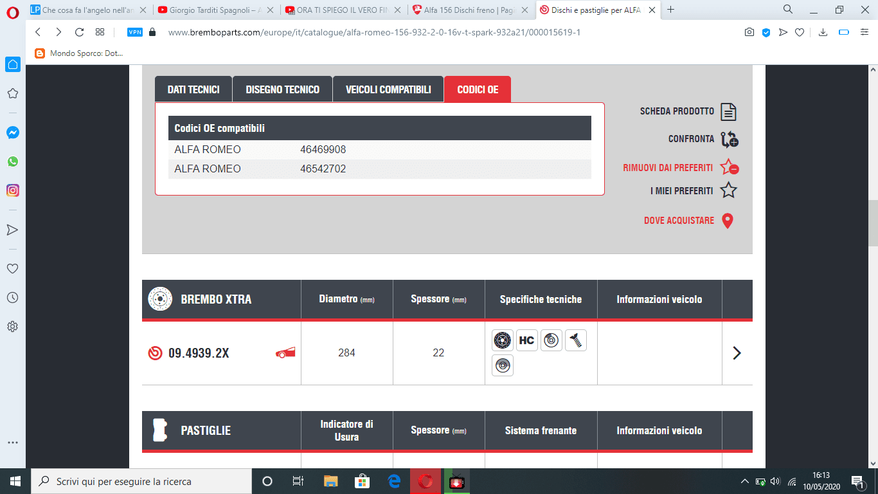878x494 pixels.
Task: Open the Easy Setup sliders icon
Action: point(864,32)
